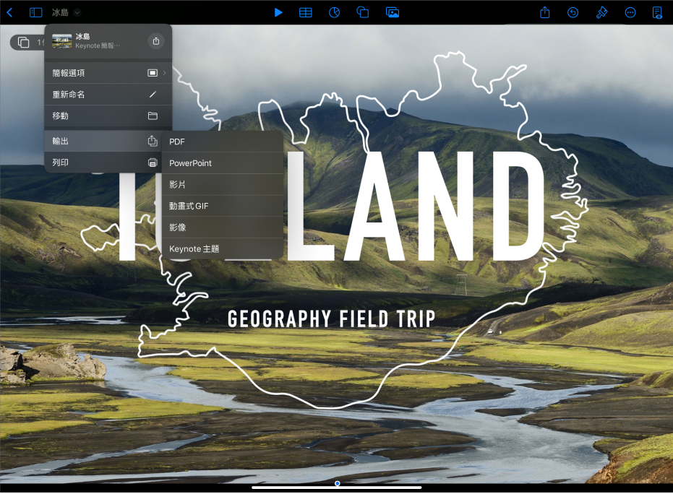Open 簡報選項 menu item
Screen dimensions: 673x494
click(x=108, y=73)
